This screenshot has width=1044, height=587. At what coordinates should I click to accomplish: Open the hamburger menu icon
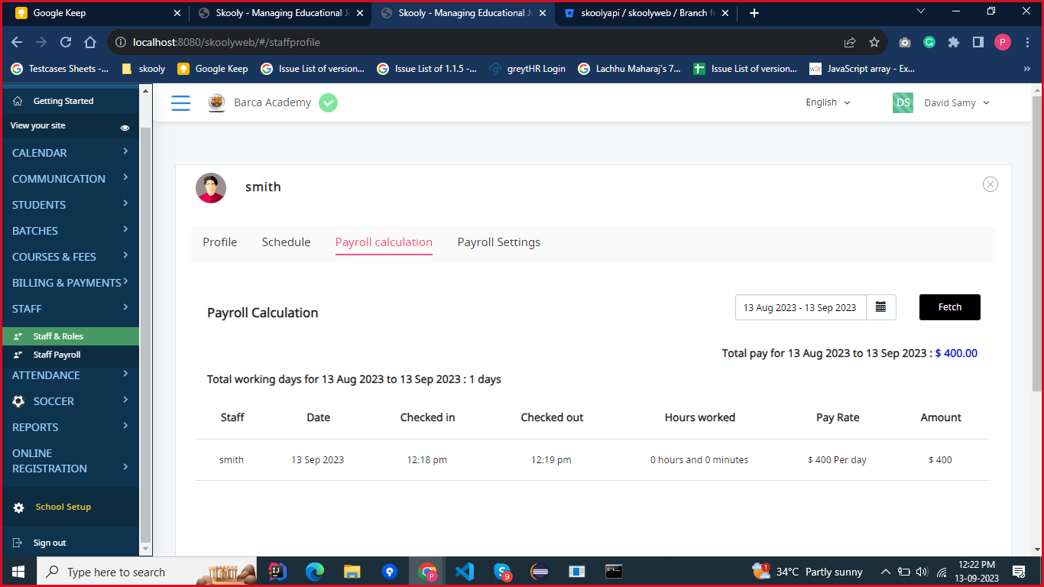pos(180,102)
